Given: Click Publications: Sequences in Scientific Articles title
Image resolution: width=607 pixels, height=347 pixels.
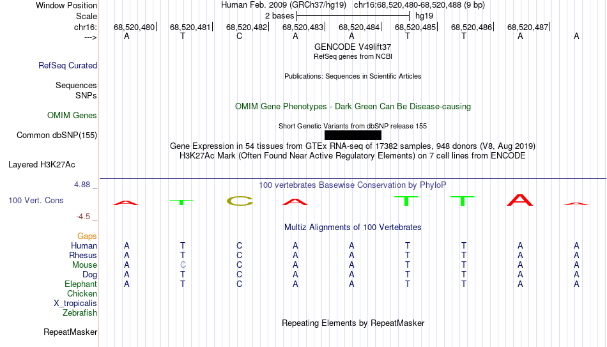Looking at the screenshot, I should pos(353,76).
